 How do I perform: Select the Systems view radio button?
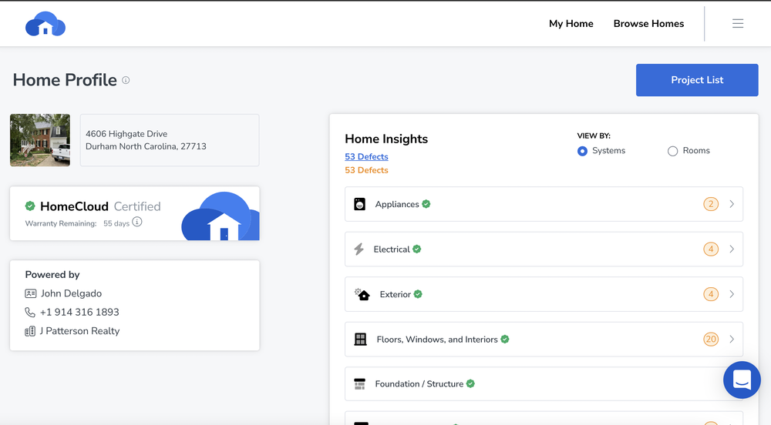click(582, 151)
